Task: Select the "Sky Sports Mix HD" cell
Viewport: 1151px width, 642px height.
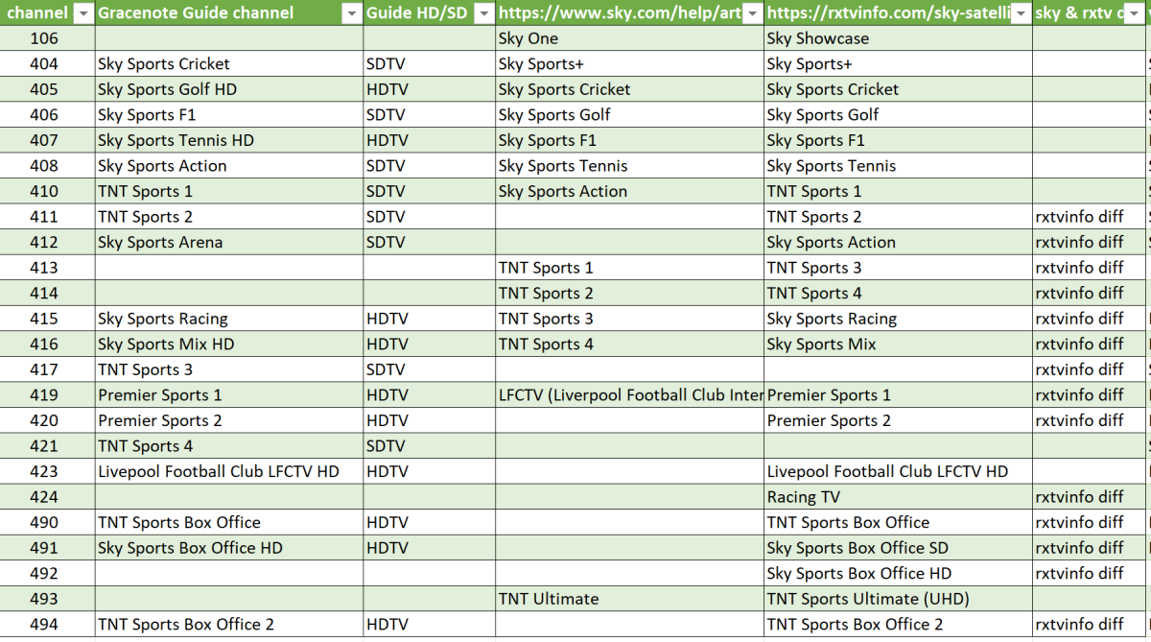Action: [165, 344]
